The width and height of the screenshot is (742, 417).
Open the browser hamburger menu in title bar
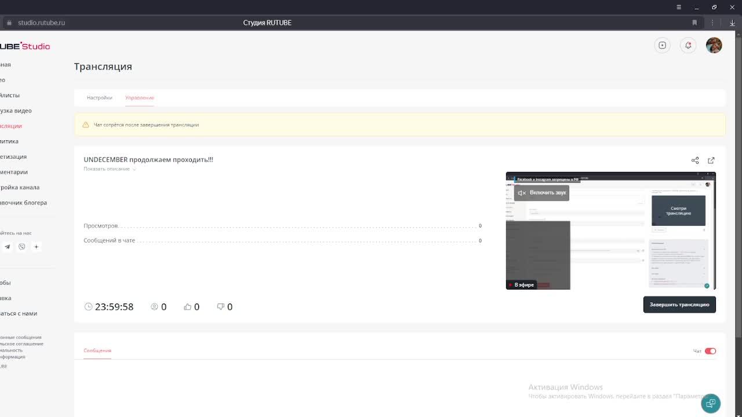[x=679, y=7]
